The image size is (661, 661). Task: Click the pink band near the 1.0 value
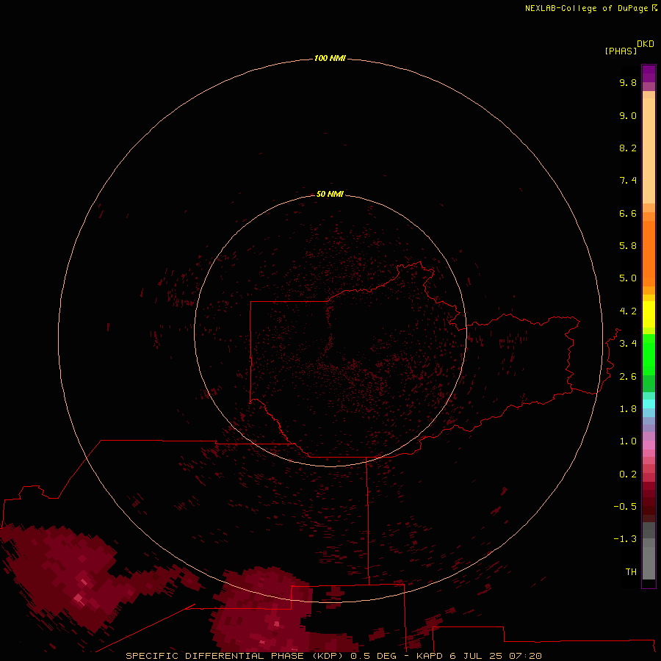649,445
